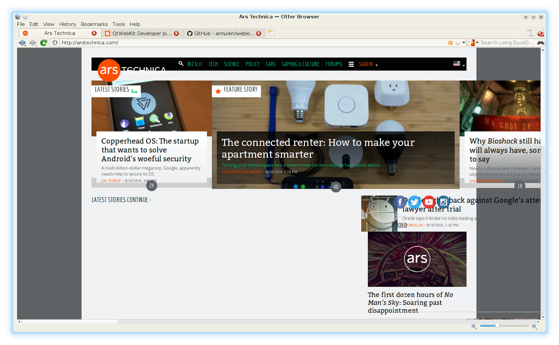This screenshot has height=345, width=559.
Task: Click the globe website information icon
Action: [x=55, y=43]
